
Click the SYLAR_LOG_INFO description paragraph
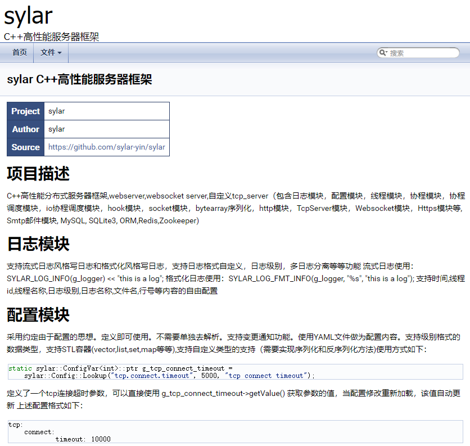(x=235, y=278)
